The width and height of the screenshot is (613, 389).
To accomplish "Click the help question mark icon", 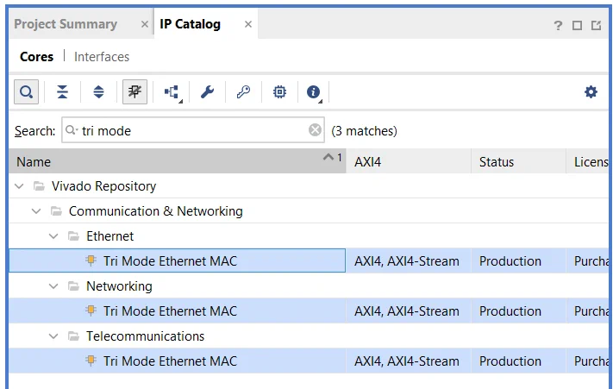I will [x=558, y=25].
